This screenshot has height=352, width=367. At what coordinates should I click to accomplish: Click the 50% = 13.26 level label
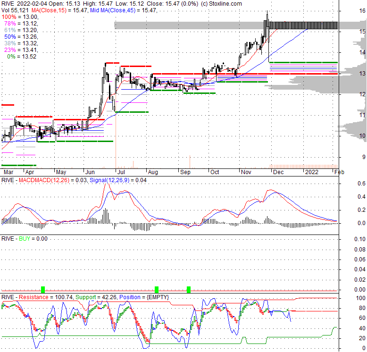[x=21, y=37]
